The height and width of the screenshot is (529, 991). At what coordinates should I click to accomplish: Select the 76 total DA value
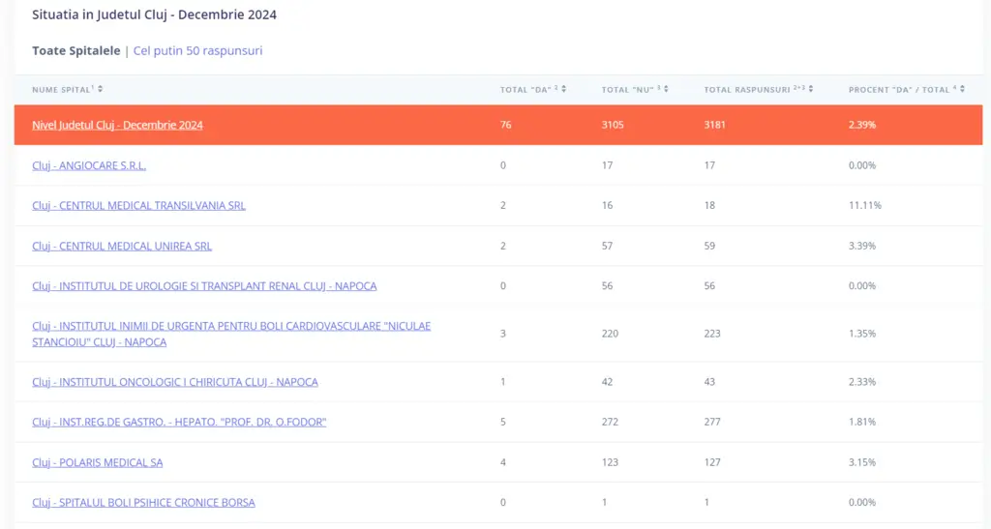(x=505, y=125)
